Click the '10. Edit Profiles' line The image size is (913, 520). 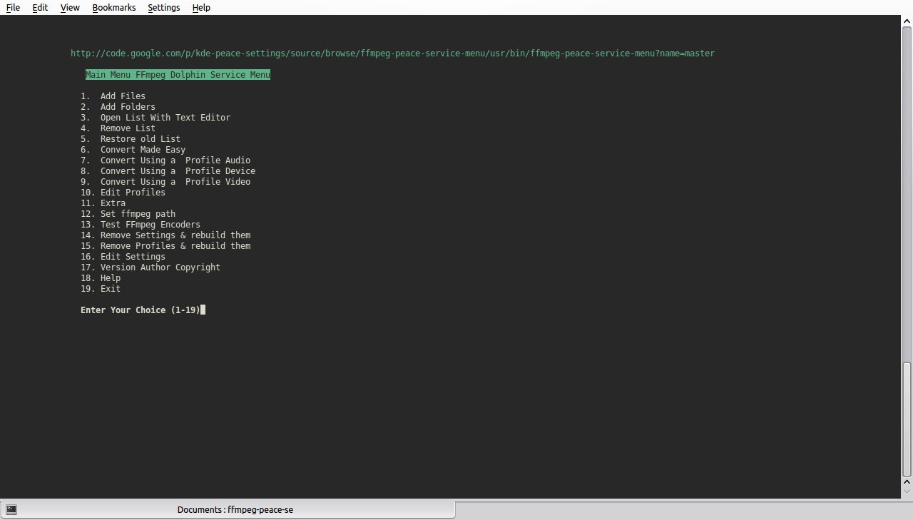[x=123, y=193]
